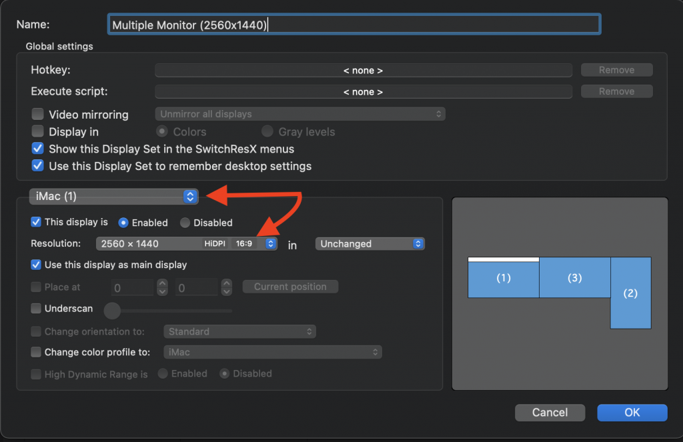
Task: Open the iMac (1) display selector dropdown
Action: pyautogui.click(x=113, y=197)
